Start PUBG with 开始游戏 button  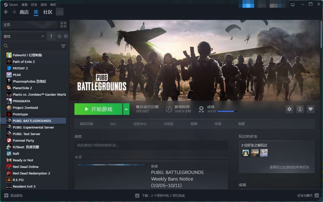click(98, 109)
